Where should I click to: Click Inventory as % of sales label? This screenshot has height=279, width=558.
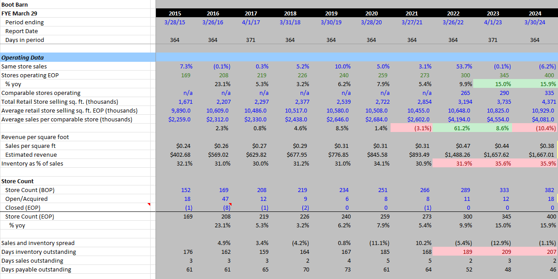pyautogui.click(x=32, y=163)
